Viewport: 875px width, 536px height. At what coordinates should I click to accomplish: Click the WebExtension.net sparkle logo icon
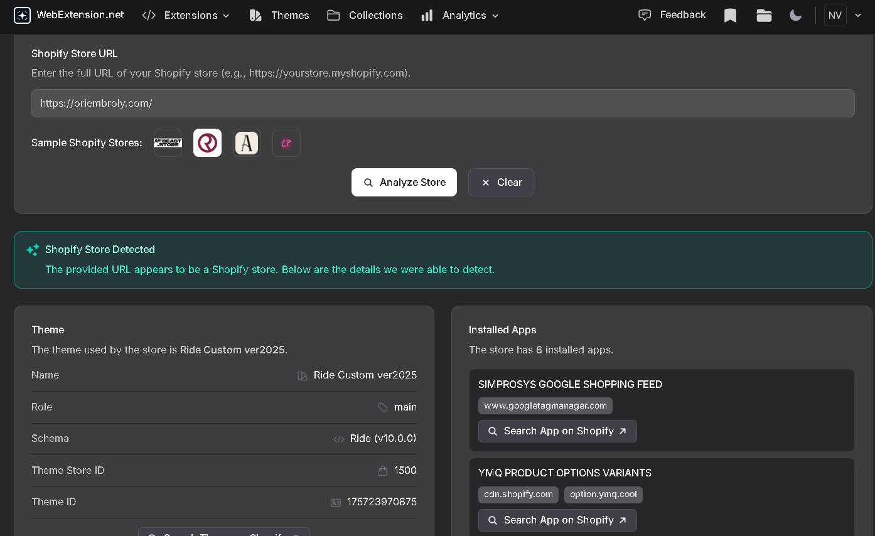tap(22, 15)
